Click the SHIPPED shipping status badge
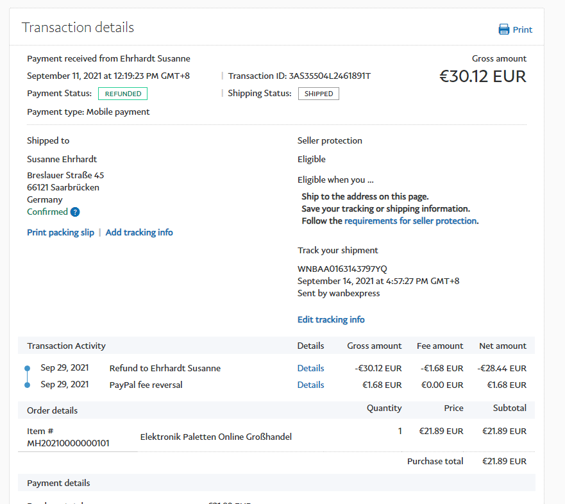The height and width of the screenshot is (504, 565). point(319,94)
